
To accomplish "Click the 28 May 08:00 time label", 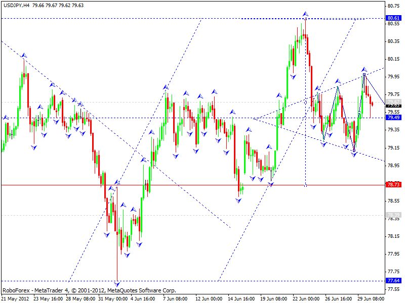I will [x=80, y=299].
